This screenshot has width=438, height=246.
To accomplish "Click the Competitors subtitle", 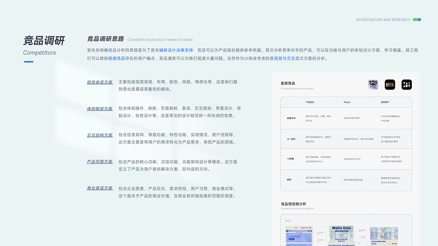I will (x=39, y=53).
